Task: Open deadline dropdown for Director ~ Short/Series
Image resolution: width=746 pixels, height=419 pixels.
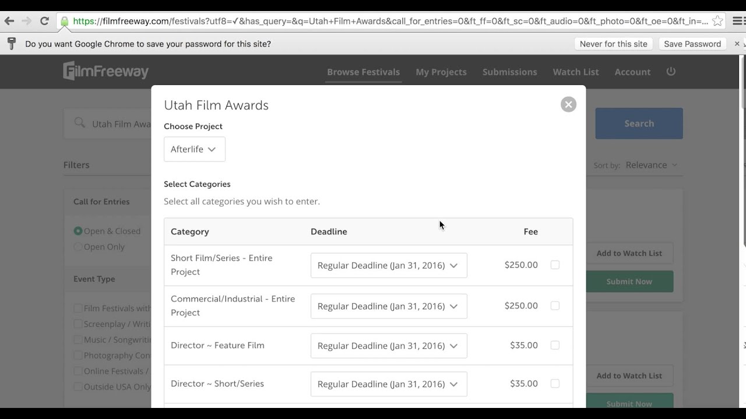Action: coord(389,384)
